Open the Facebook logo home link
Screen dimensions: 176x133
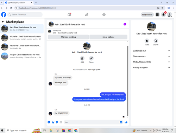pos(4,14)
